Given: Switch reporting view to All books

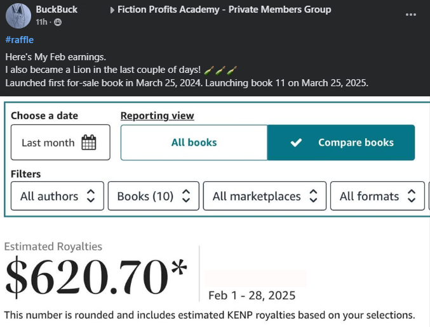Looking at the screenshot, I should coord(194,143).
